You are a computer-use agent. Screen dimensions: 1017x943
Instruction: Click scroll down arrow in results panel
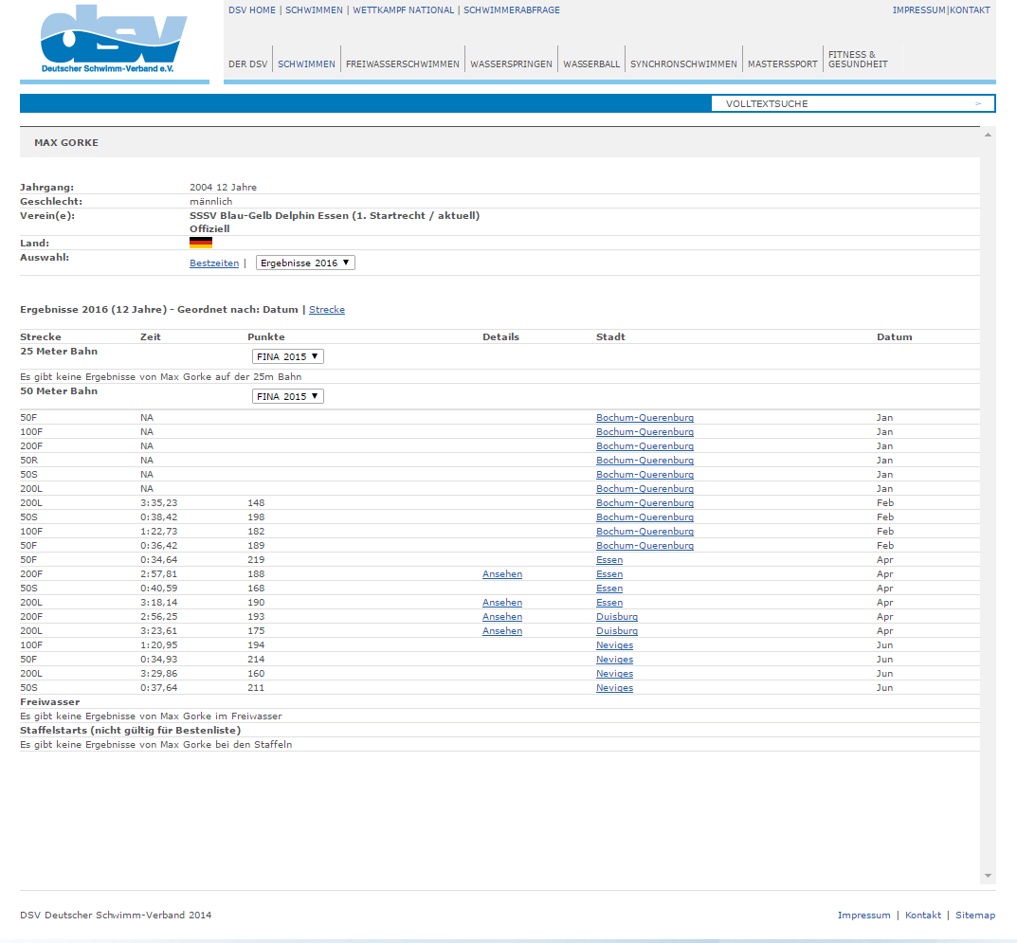pyautogui.click(x=988, y=876)
